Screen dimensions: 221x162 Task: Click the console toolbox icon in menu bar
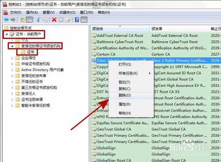(6, 12)
